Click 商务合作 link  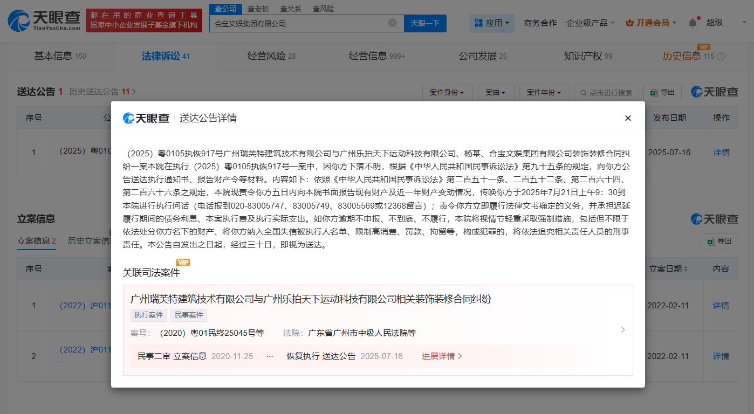point(540,23)
